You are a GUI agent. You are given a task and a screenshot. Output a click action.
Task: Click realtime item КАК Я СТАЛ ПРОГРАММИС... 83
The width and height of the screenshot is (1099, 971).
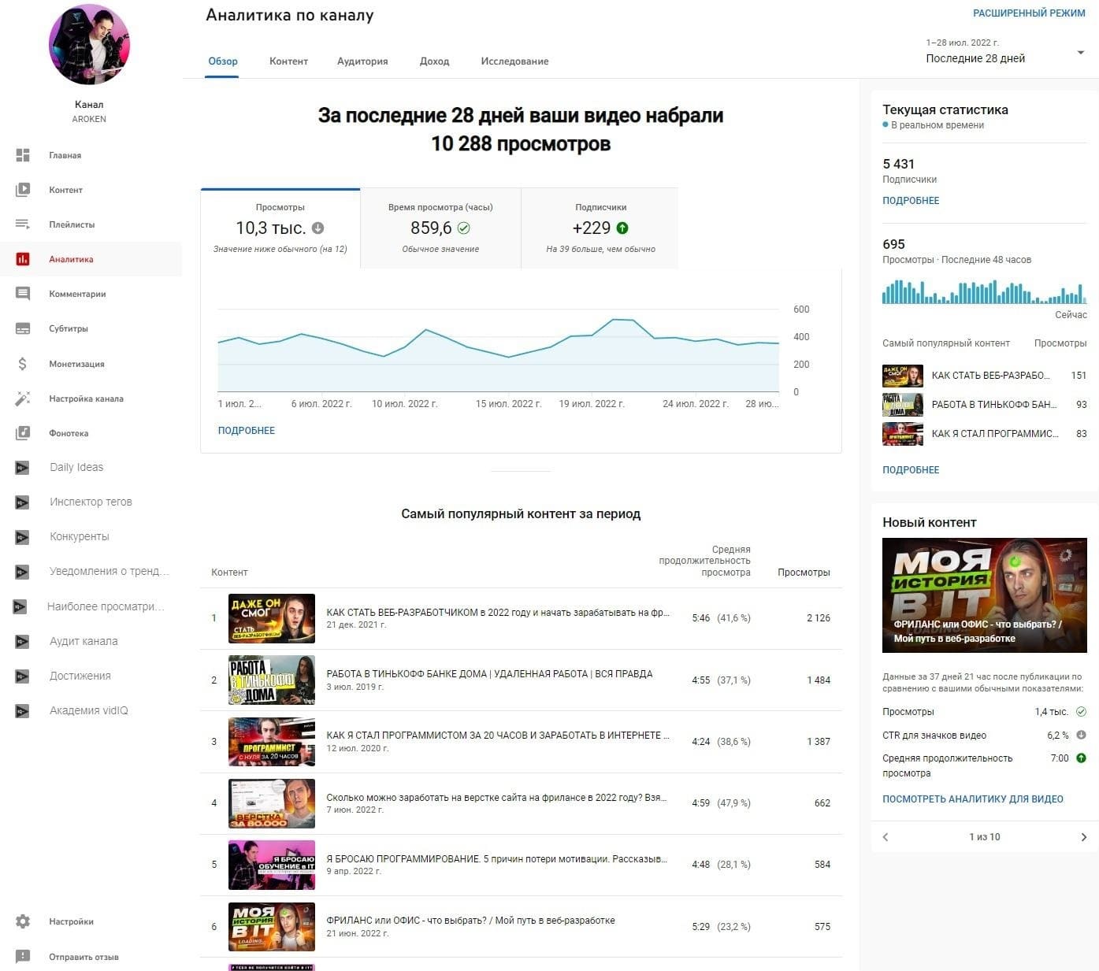(x=985, y=434)
